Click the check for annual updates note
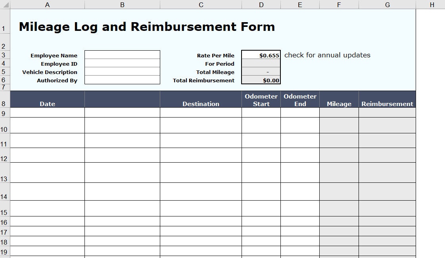The image size is (445, 258). pyautogui.click(x=328, y=55)
